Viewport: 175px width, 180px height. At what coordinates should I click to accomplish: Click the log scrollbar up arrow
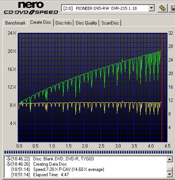pyautogui.click(x=169, y=159)
